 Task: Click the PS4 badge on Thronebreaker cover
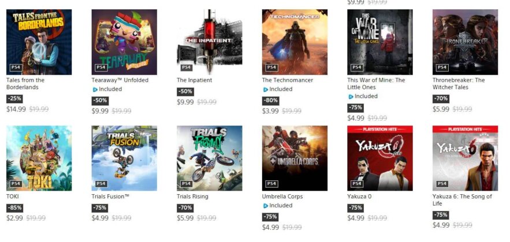[442, 67]
